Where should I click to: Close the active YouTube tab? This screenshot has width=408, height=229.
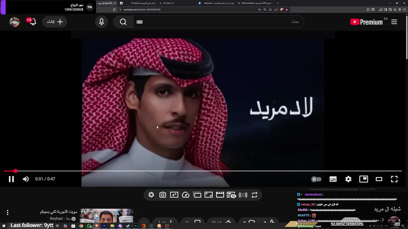(x=115, y=3)
